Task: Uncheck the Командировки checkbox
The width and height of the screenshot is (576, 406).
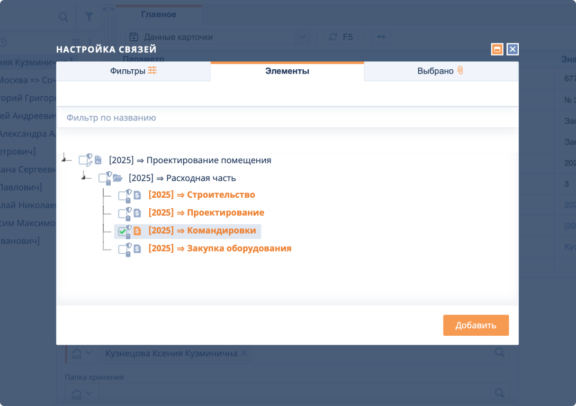Action: click(122, 232)
